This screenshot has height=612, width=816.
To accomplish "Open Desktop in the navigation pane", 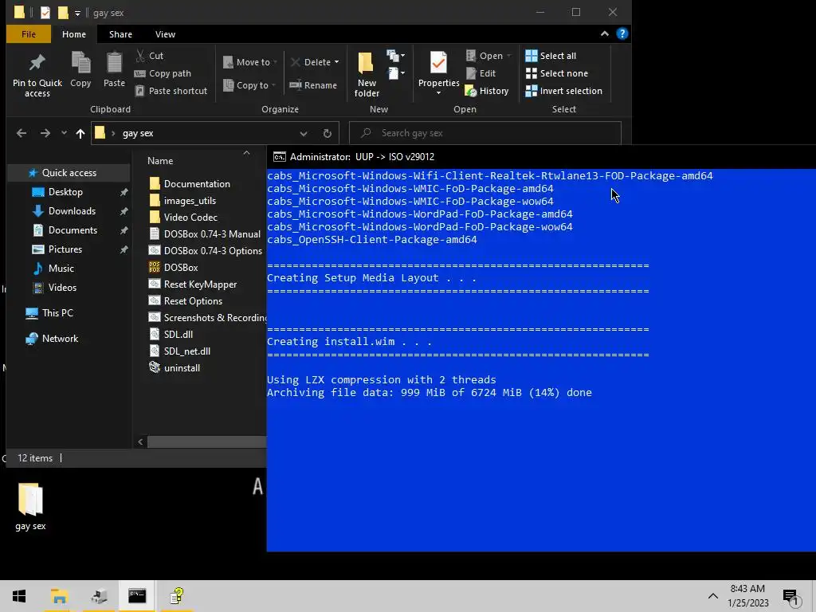I will [x=65, y=192].
